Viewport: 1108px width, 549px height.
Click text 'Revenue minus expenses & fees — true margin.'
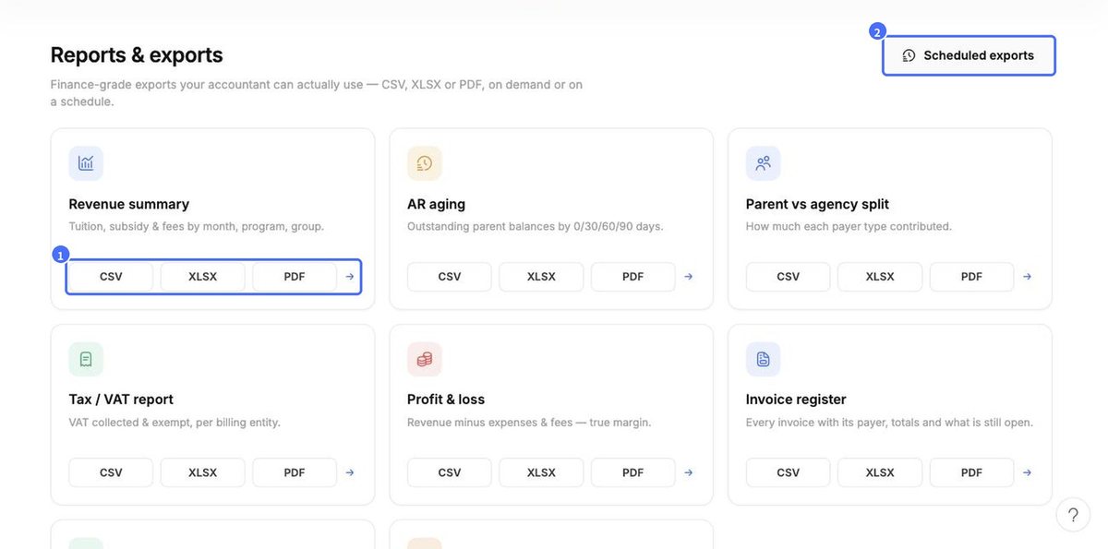(529, 423)
